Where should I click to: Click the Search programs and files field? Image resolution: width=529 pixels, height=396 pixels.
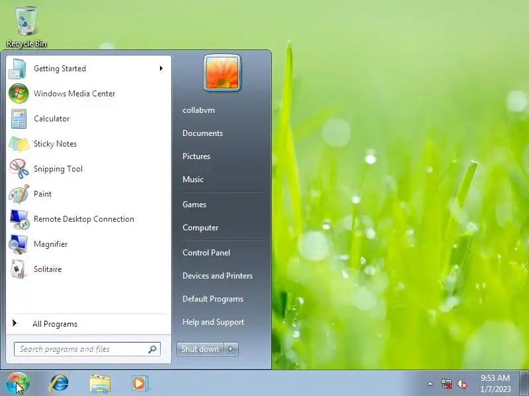(x=87, y=349)
